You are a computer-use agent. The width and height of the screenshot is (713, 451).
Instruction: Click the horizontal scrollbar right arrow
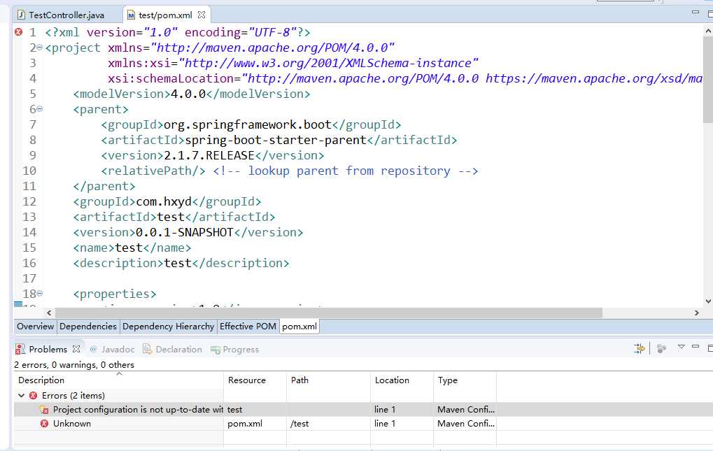pos(697,313)
